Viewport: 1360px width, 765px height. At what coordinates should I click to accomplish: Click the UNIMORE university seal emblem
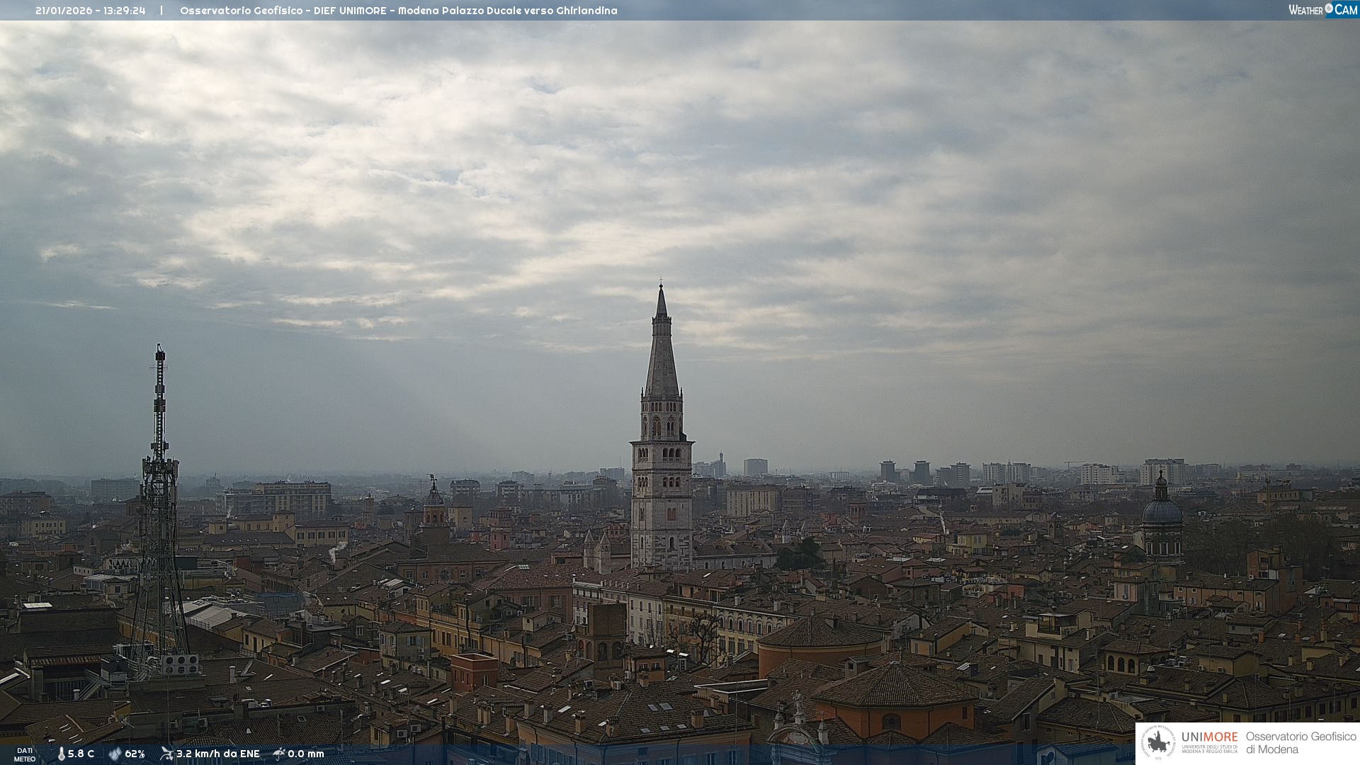pos(1158,743)
